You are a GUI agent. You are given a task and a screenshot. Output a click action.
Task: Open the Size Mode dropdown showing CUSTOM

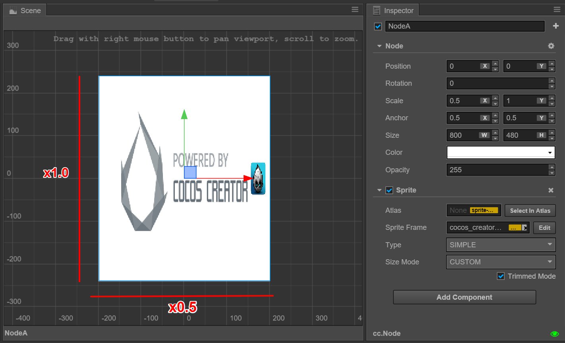(x=501, y=262)
